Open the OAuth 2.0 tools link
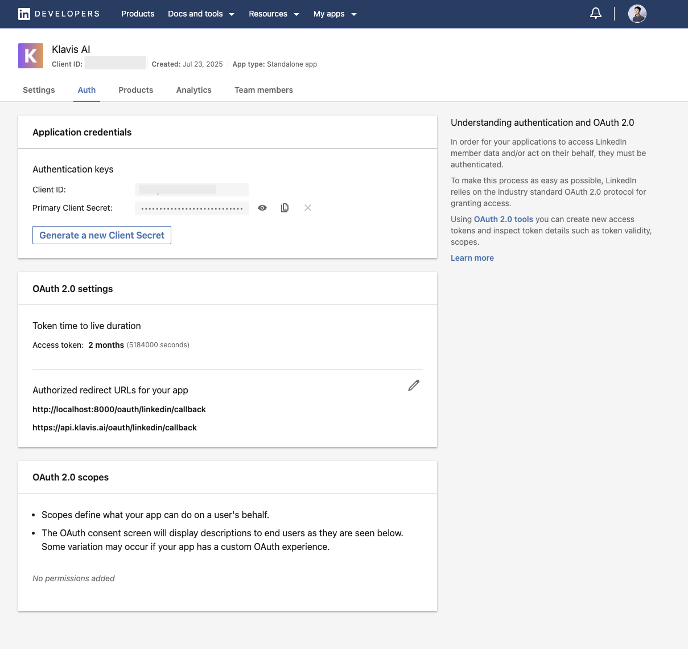Viewport: 688px width, 649px height. click(504, 219)
